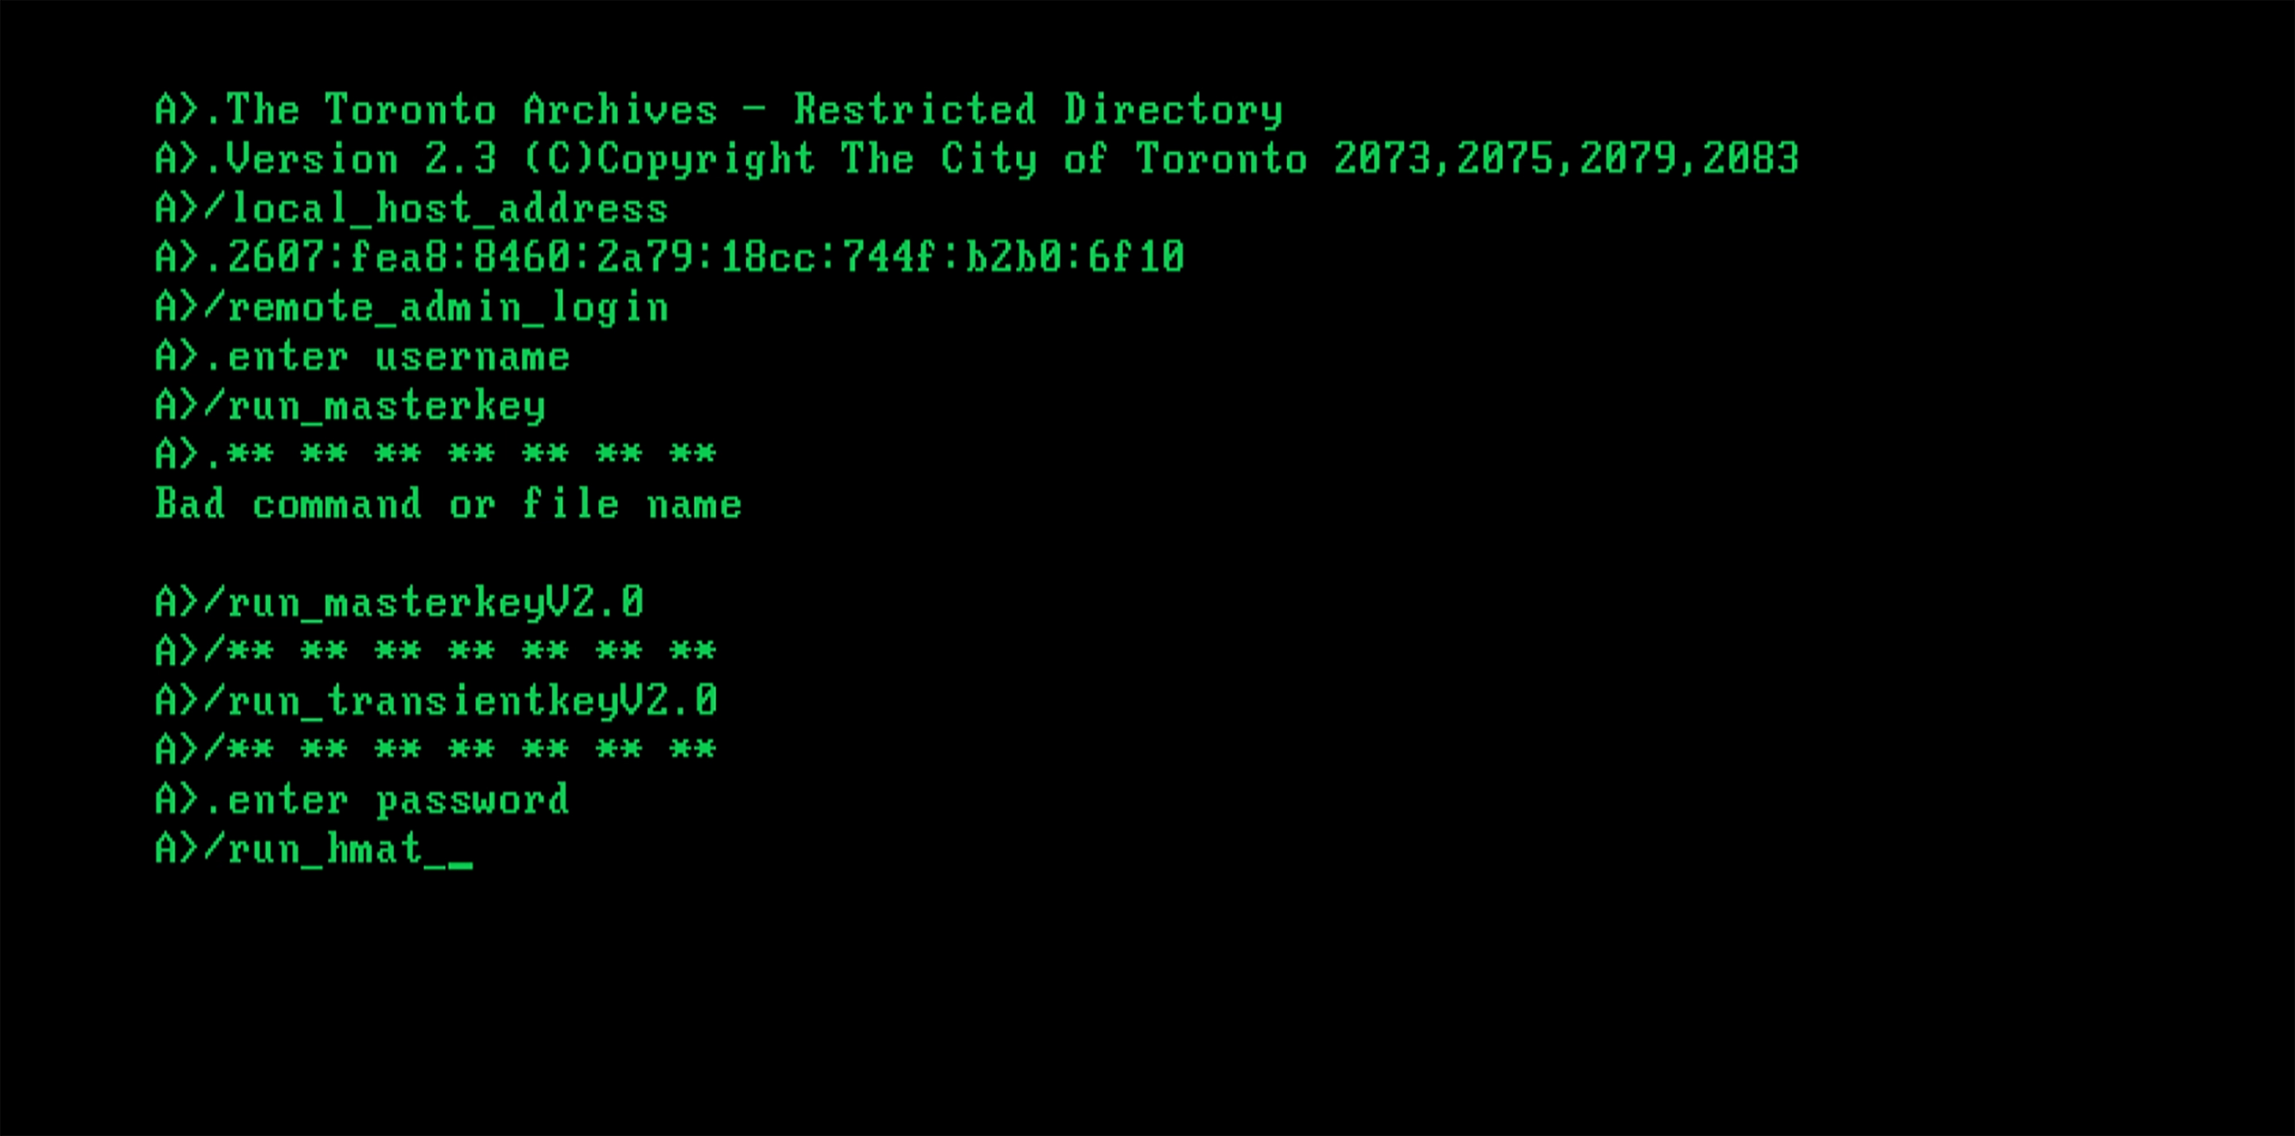Click the enter username prompt
2295x1136 pixels.
[x=363, y=356]
